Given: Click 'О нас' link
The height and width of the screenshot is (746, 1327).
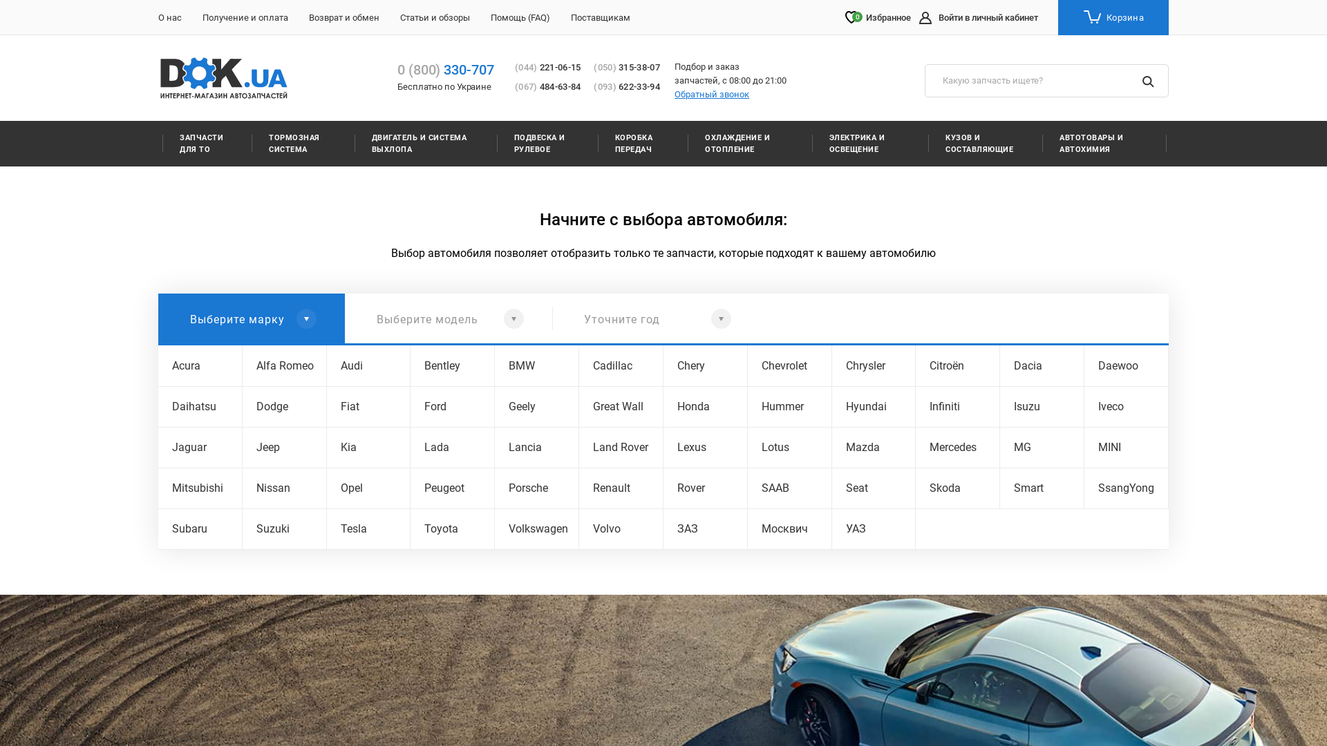Looking at the screenshot, I should click(170, 18).
